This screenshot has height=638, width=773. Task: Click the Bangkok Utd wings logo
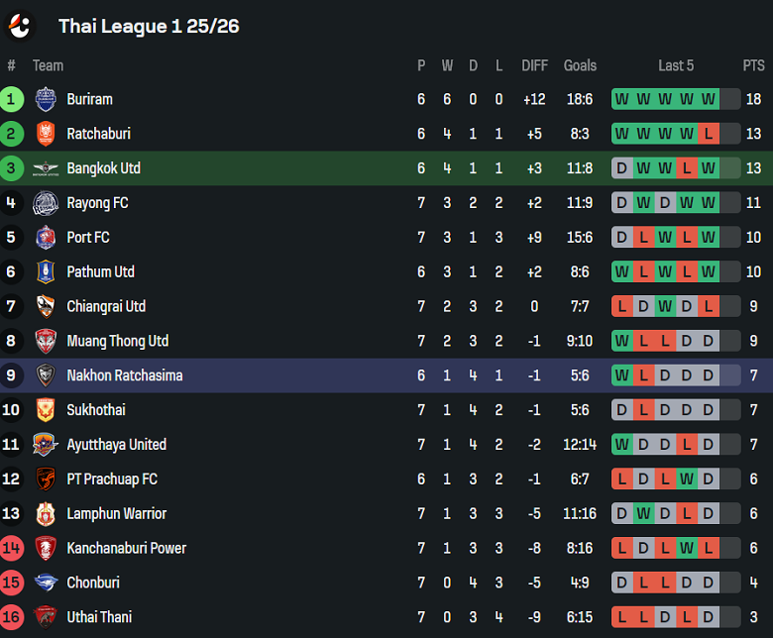click(46, 168)
